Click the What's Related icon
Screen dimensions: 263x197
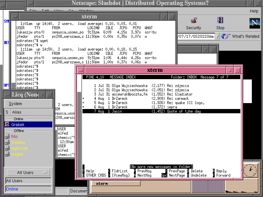226,36
